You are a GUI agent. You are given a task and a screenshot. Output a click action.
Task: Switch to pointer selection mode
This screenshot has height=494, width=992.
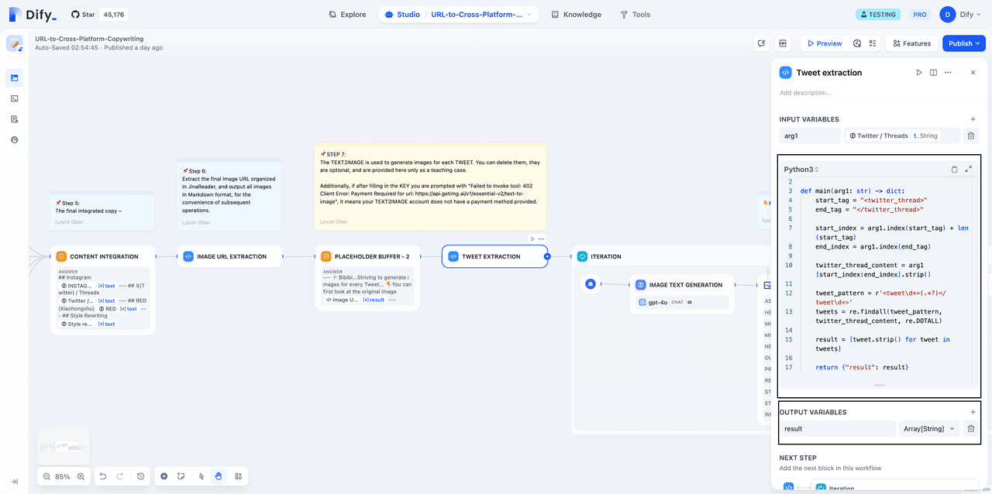(x=201, y=476)
